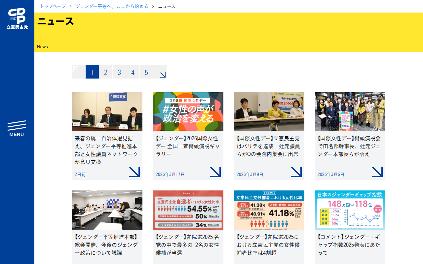Viewport: 423px width, 264px height.
Task: Open 2026国際女性デー 全国一斉街頭演説ギャラリー title
Action: 187,146
